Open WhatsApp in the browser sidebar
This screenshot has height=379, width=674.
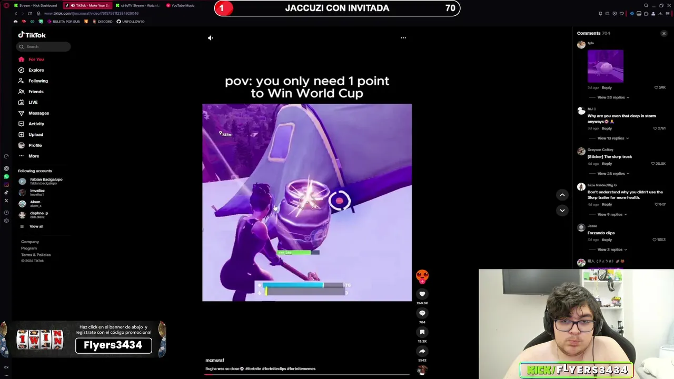[6, 176]
